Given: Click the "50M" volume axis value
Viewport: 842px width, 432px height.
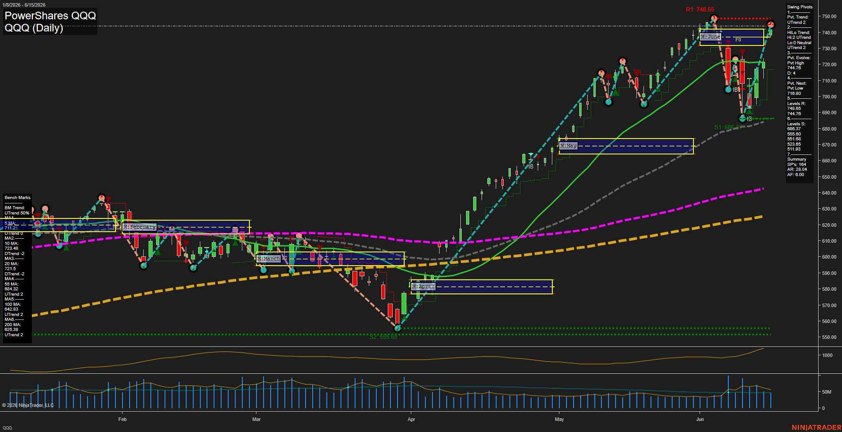Looking at the screenshot, I should point(827,392).
